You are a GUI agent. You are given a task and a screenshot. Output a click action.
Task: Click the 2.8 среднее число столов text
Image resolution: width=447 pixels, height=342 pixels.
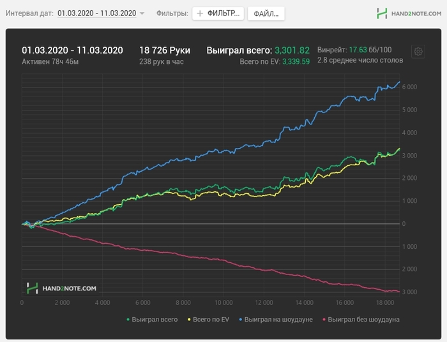point(360,60)
